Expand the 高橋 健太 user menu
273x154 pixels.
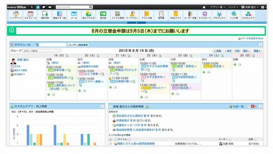tap(251, 7)
